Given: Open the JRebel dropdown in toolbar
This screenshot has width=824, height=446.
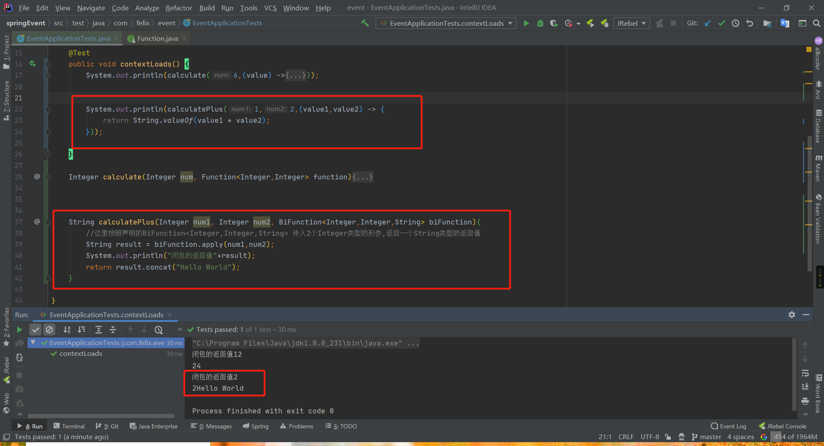Looking at the screenshot, I should 631,23.
